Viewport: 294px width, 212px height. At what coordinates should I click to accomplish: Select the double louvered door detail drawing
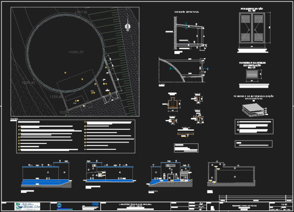[252, 29]
